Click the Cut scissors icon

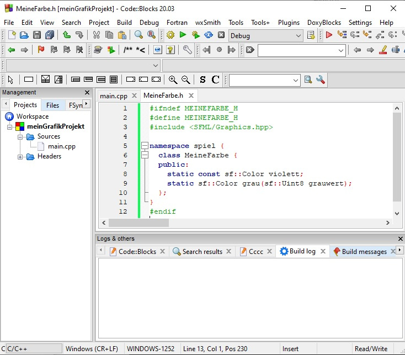[97, 35]
